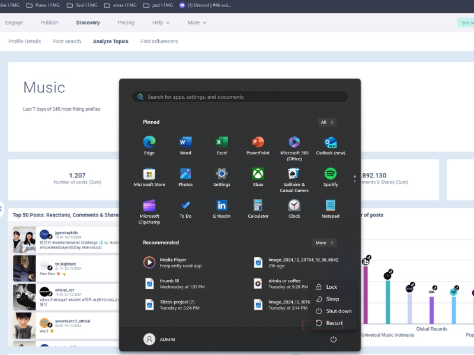
Task: Open Excel from the pinned apps
Action: [x=222, y=143]
